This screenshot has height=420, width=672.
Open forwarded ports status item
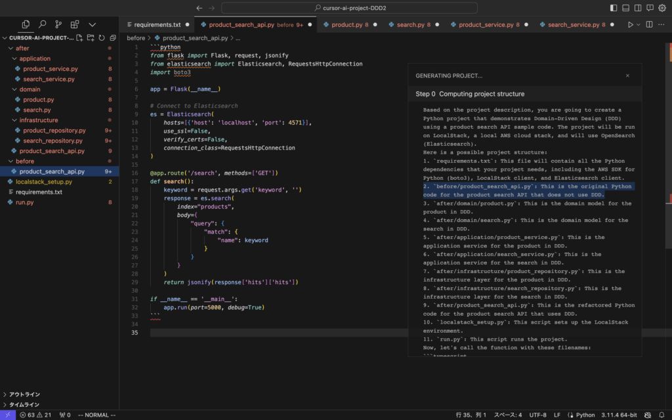click(65, 415)
